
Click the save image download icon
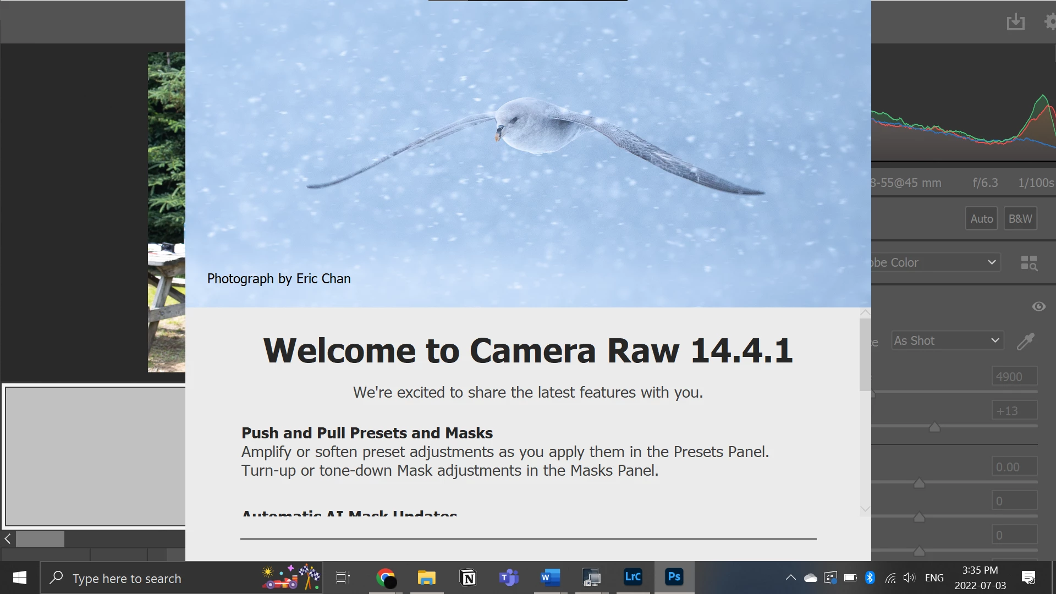click(x=1015, y=22)
